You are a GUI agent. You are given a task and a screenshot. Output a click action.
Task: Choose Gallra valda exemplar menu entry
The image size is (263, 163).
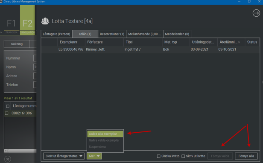(x=105, y=140)
